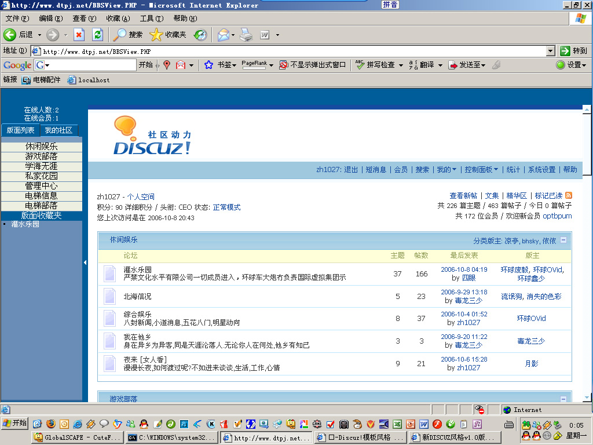This screenshot has width=593, height=445.
Task: Click the forum page icon beside 灌水乐园
Action: [x=109, y=273]
